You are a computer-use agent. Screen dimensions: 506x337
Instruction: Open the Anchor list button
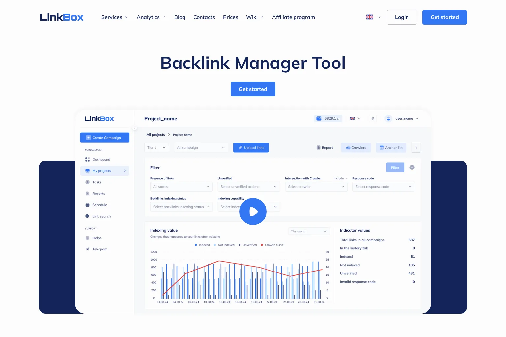pyautogui.click(x=391, y=148)
